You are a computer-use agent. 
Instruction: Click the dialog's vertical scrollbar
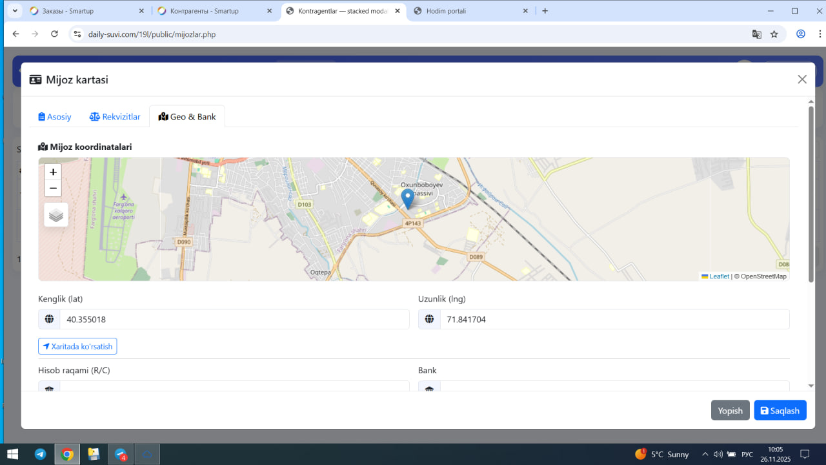811,194
